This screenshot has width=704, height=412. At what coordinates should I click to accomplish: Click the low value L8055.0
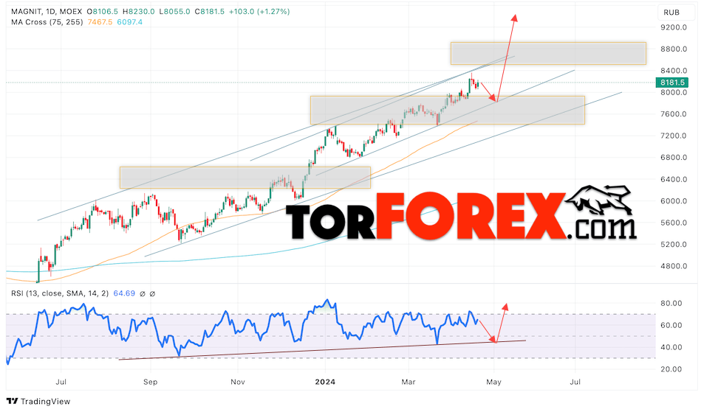[174, 12]
